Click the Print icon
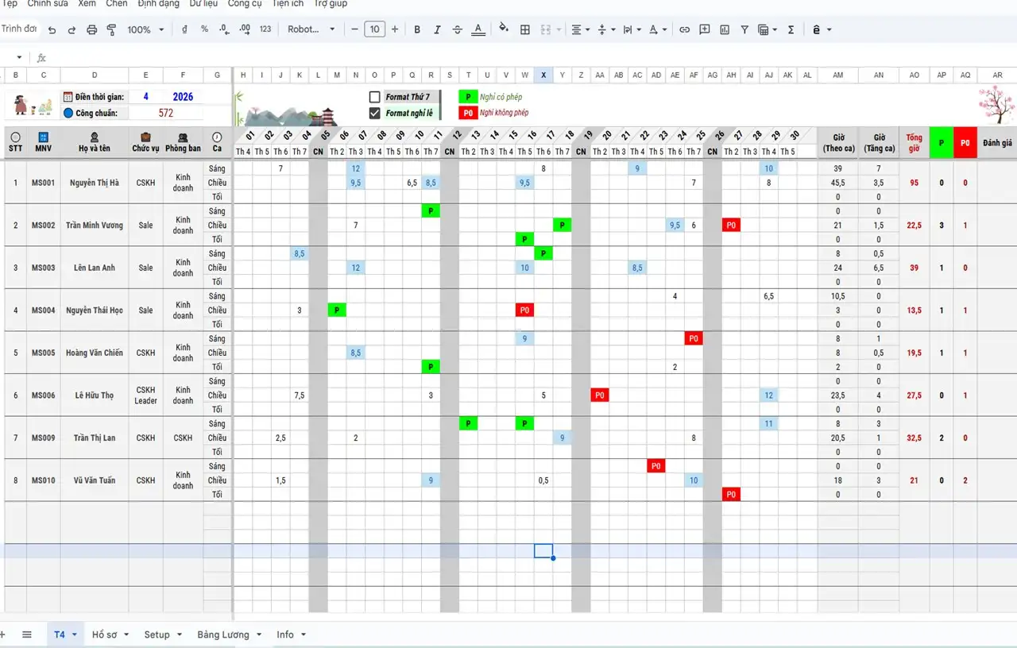 pos(91,30)
